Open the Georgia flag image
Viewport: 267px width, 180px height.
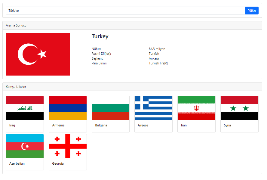(68, 146)
